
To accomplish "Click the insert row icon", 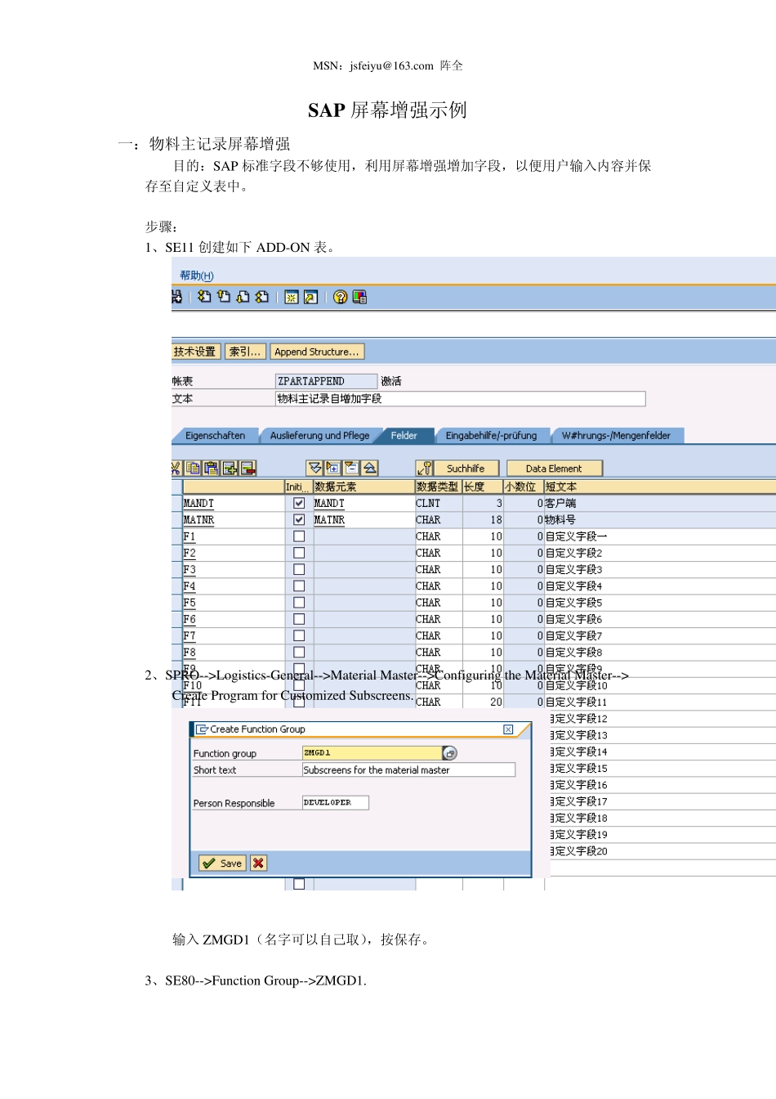I will (230, 468).
